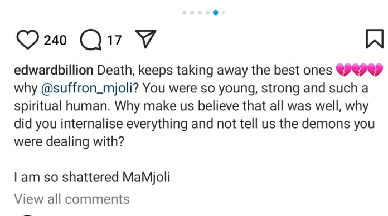
Task: Save the post with the bookmark icon
Action: tap(375, 39)
